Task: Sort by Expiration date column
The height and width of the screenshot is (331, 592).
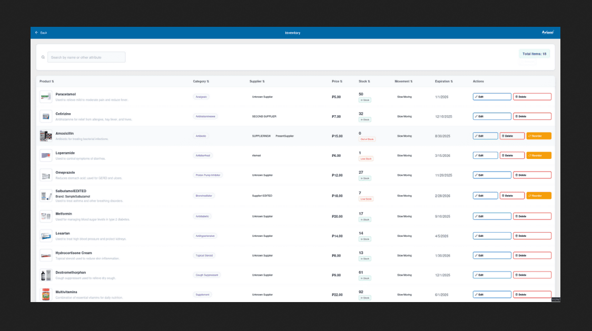Action: (443, 82)
